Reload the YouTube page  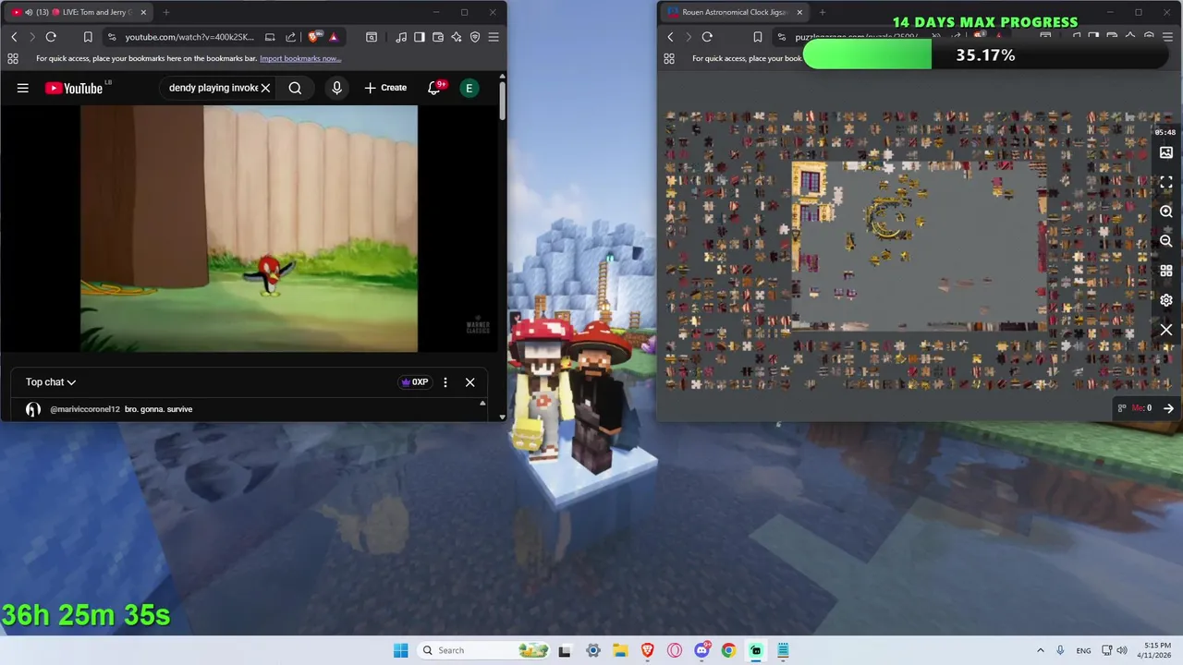(x=51, y=37)
